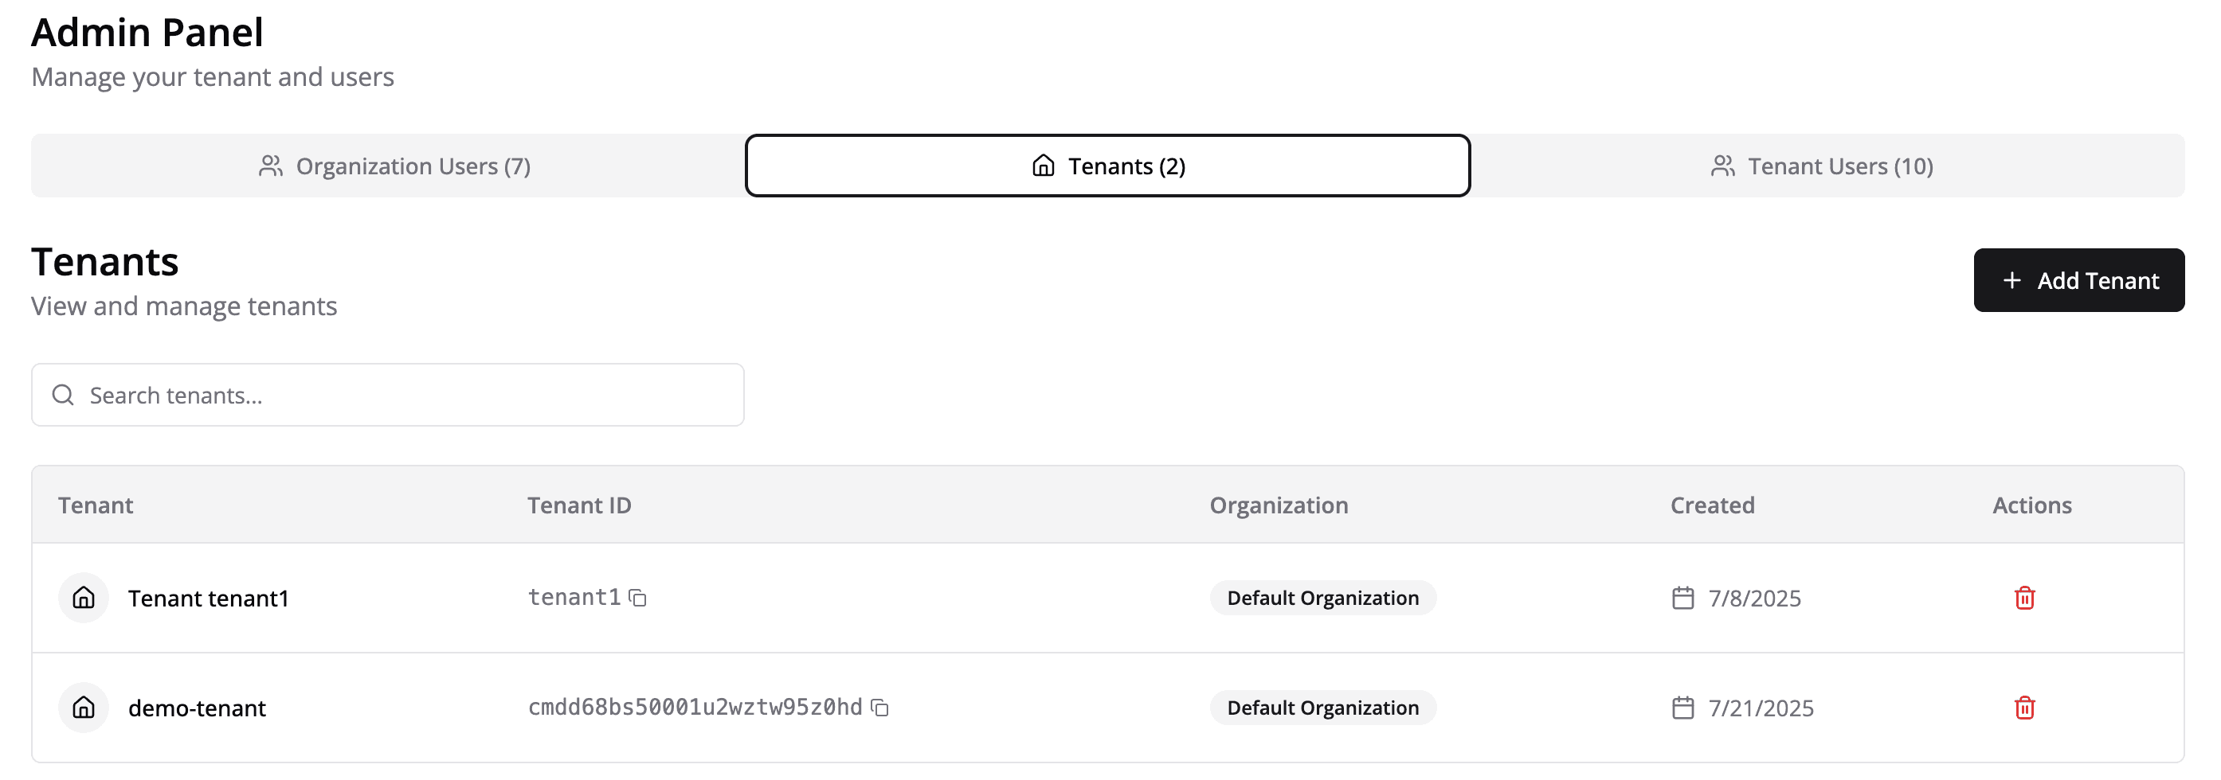
Task: Click the Default Organization badge for Tenant tenant1
Action: tap(1322, 597)
